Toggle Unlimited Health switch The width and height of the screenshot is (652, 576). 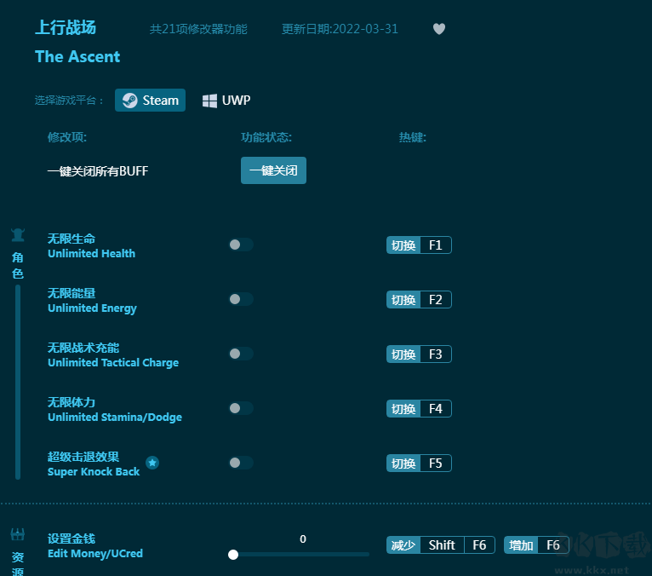241,245
